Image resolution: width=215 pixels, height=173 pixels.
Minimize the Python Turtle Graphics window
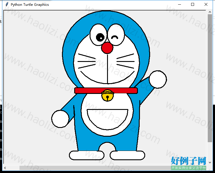click(x=180, y=4)
